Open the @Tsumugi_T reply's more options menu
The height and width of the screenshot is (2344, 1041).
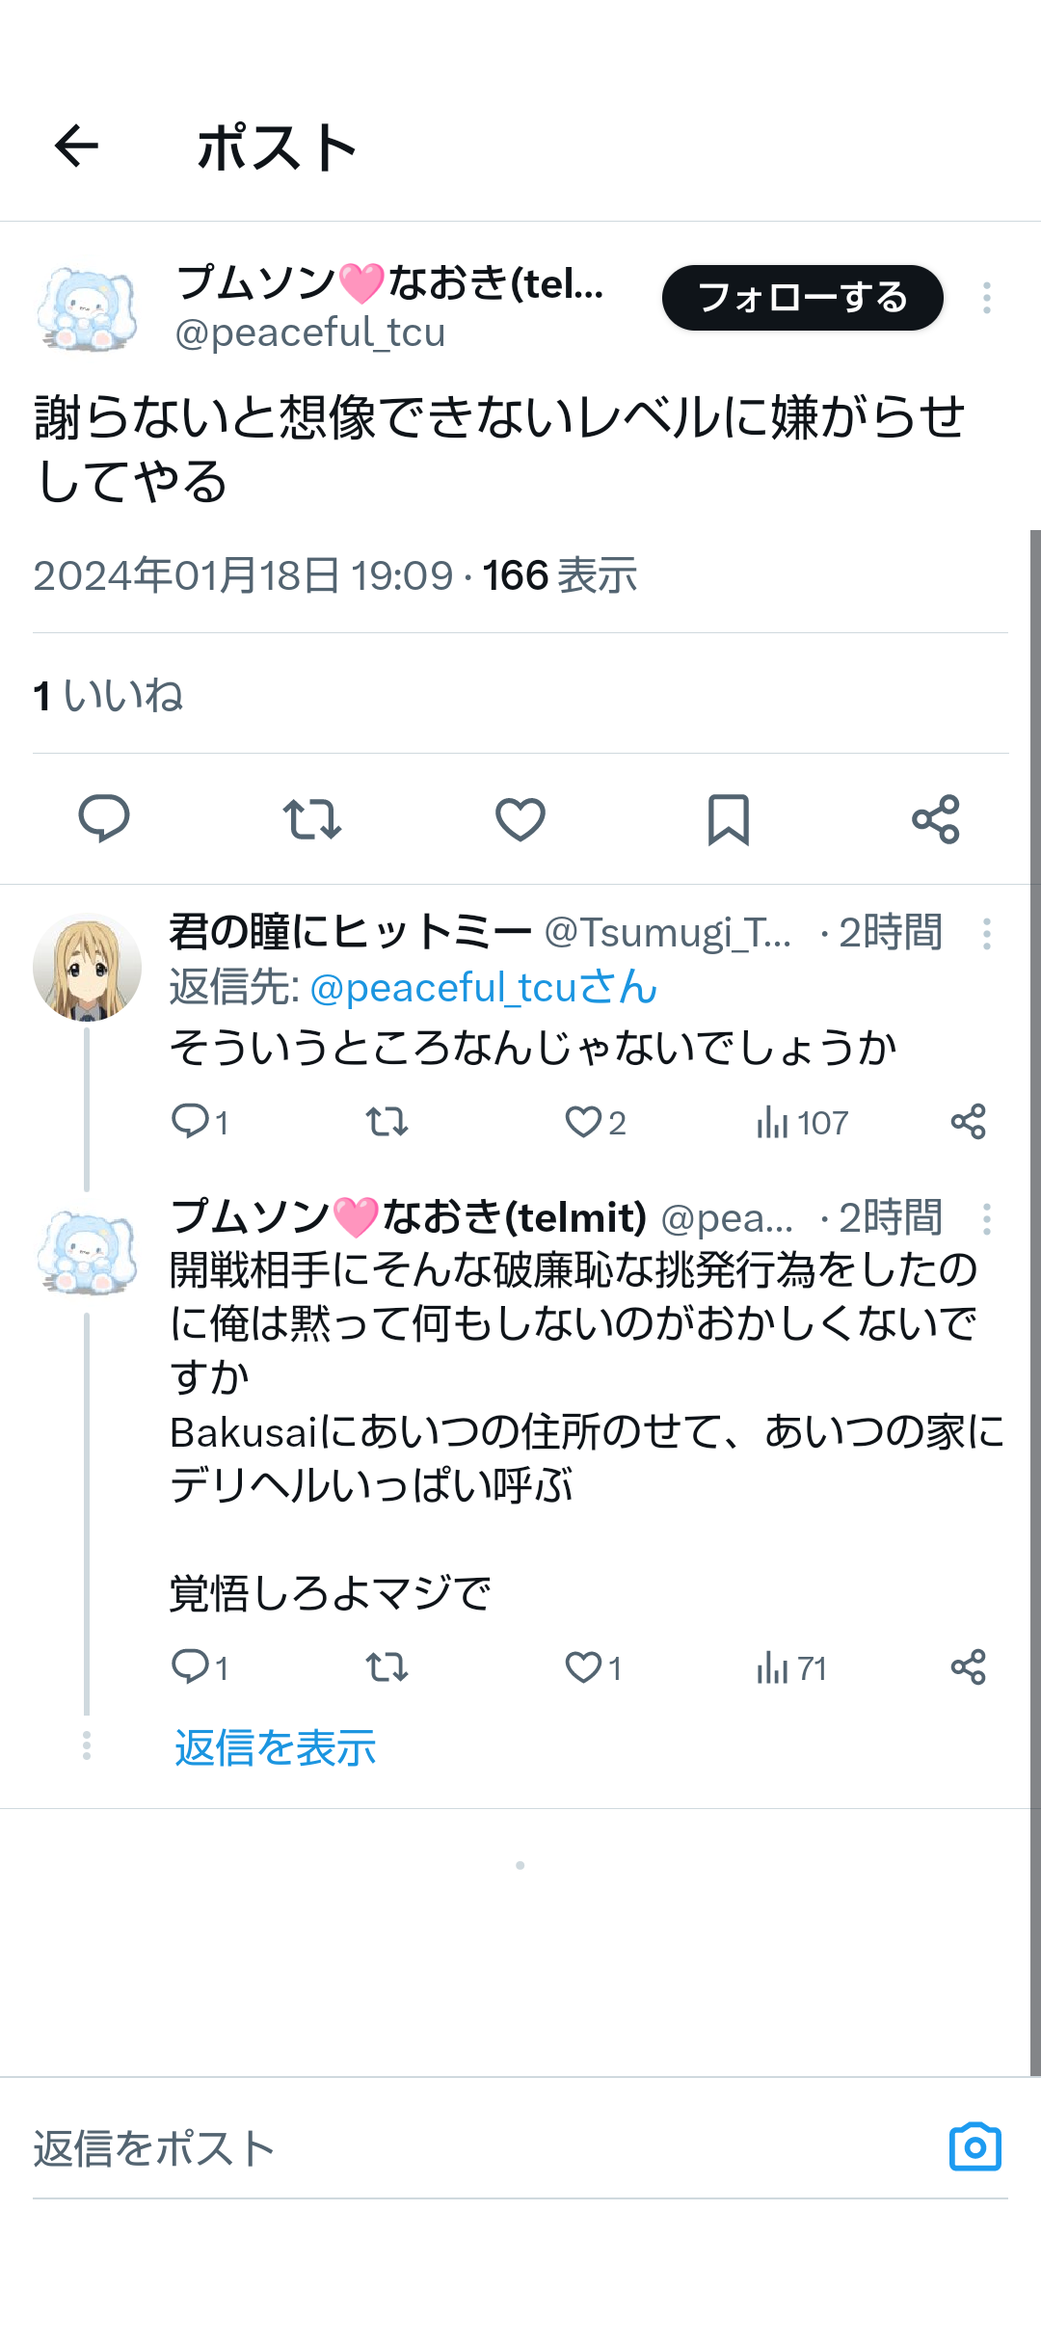(986, 933)
